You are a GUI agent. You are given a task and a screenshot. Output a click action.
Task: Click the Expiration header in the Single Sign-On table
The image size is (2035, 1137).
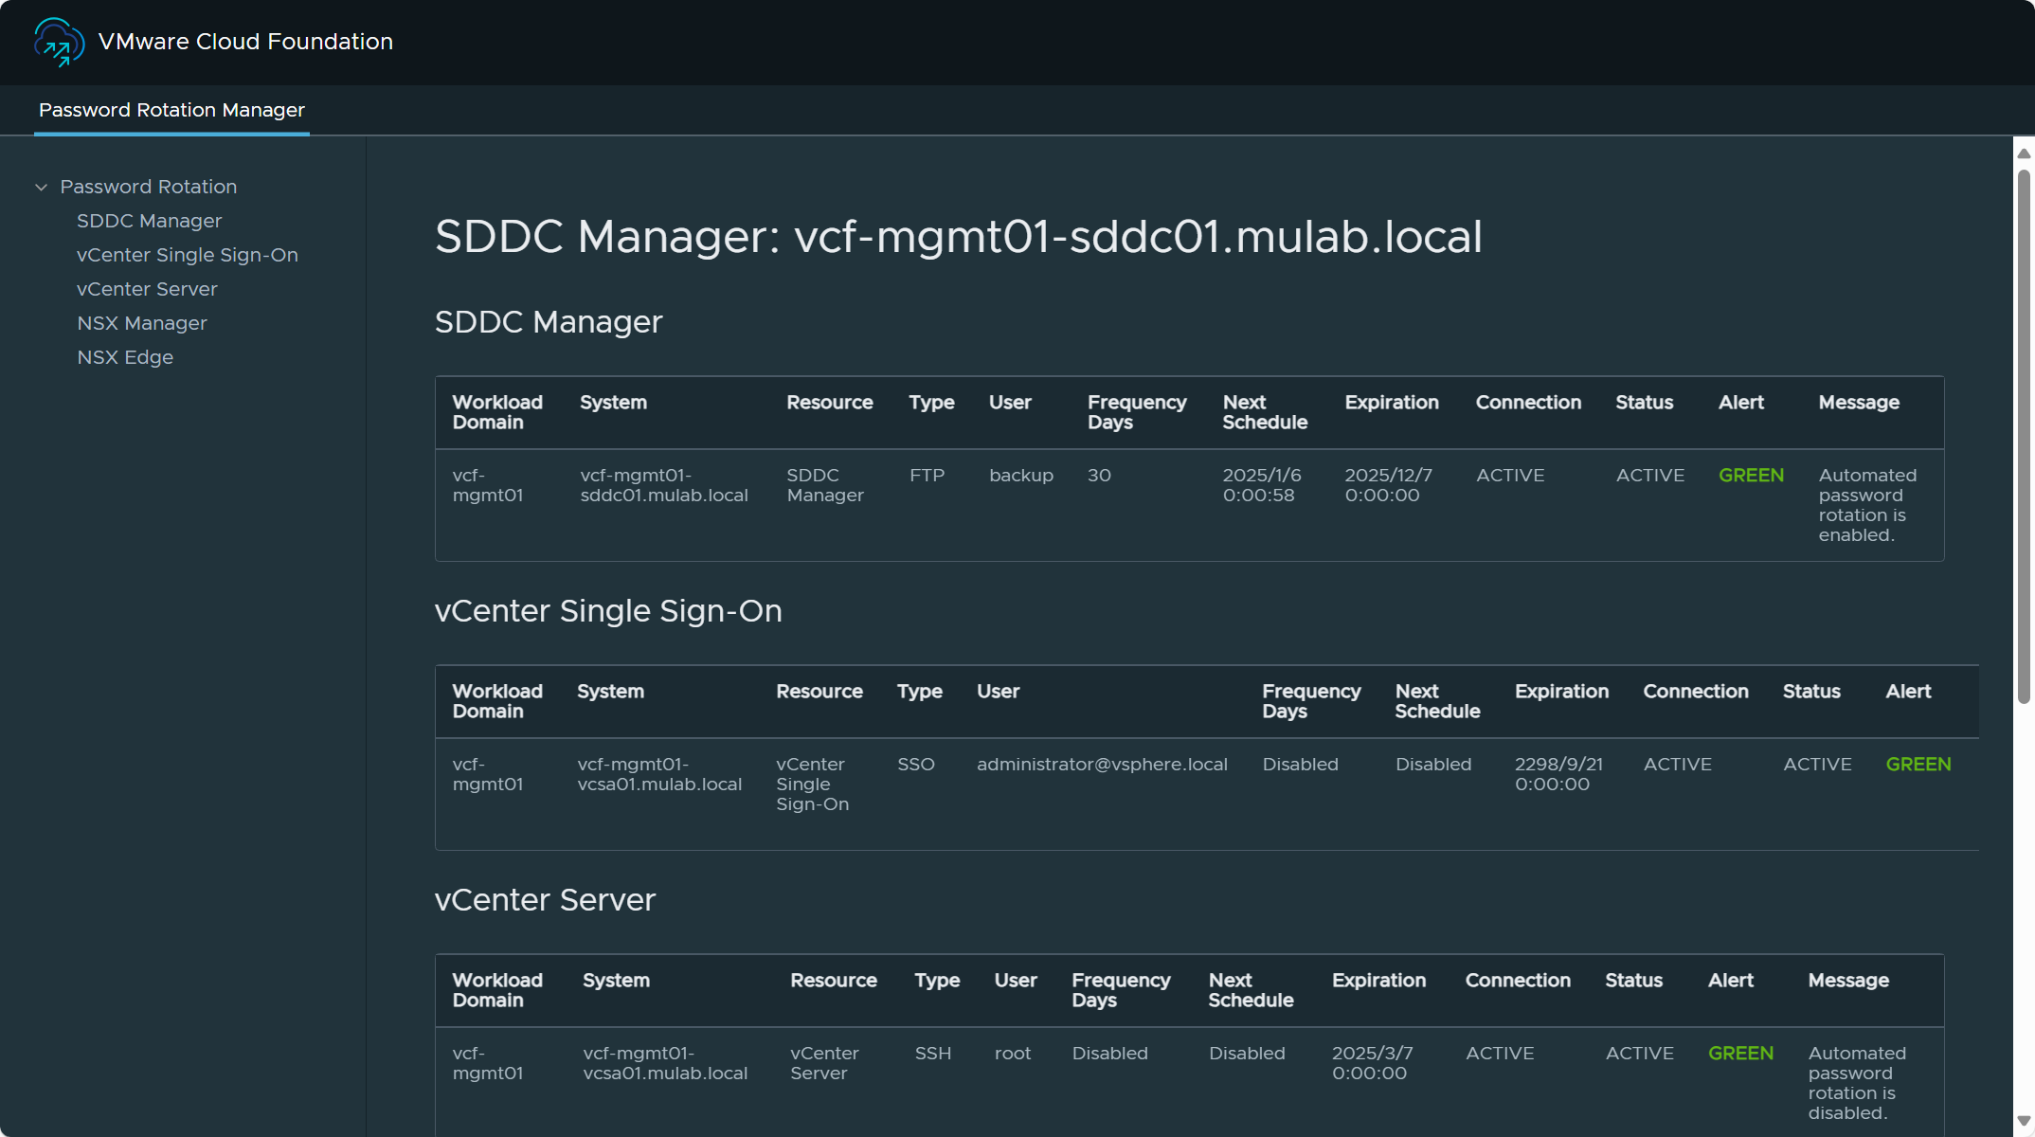coord(1560,692)
